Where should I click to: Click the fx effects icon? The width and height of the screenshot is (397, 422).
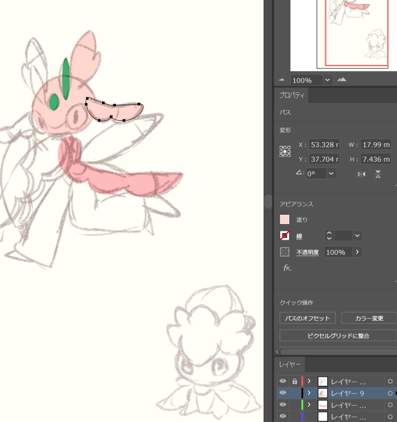287,268
